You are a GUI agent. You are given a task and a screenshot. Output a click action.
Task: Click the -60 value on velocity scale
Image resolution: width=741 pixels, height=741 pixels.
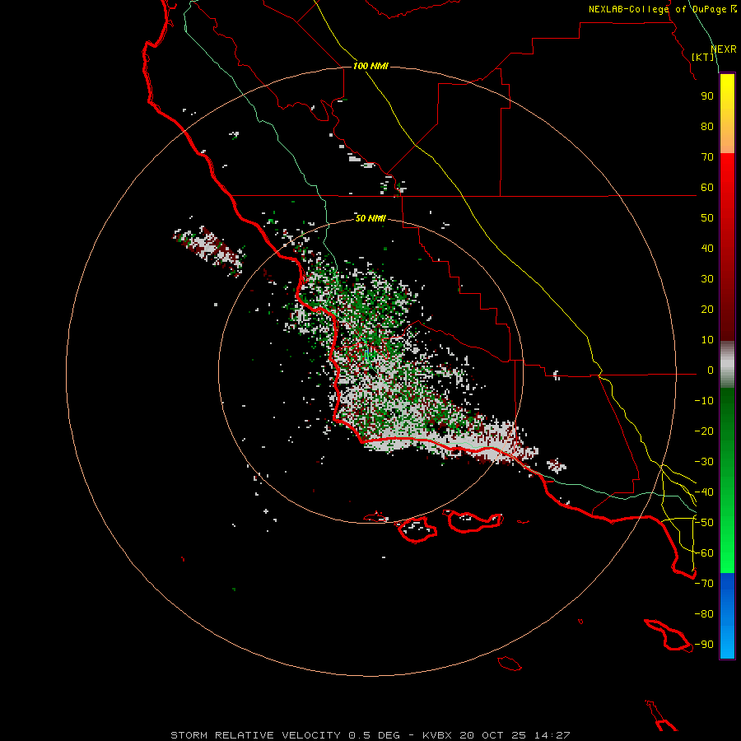pyautogui.click(x=704, y=553)
